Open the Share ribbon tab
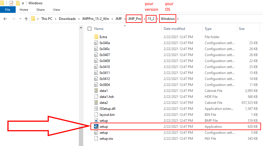This screenshot has height=146, width=263. coord(41,10)
